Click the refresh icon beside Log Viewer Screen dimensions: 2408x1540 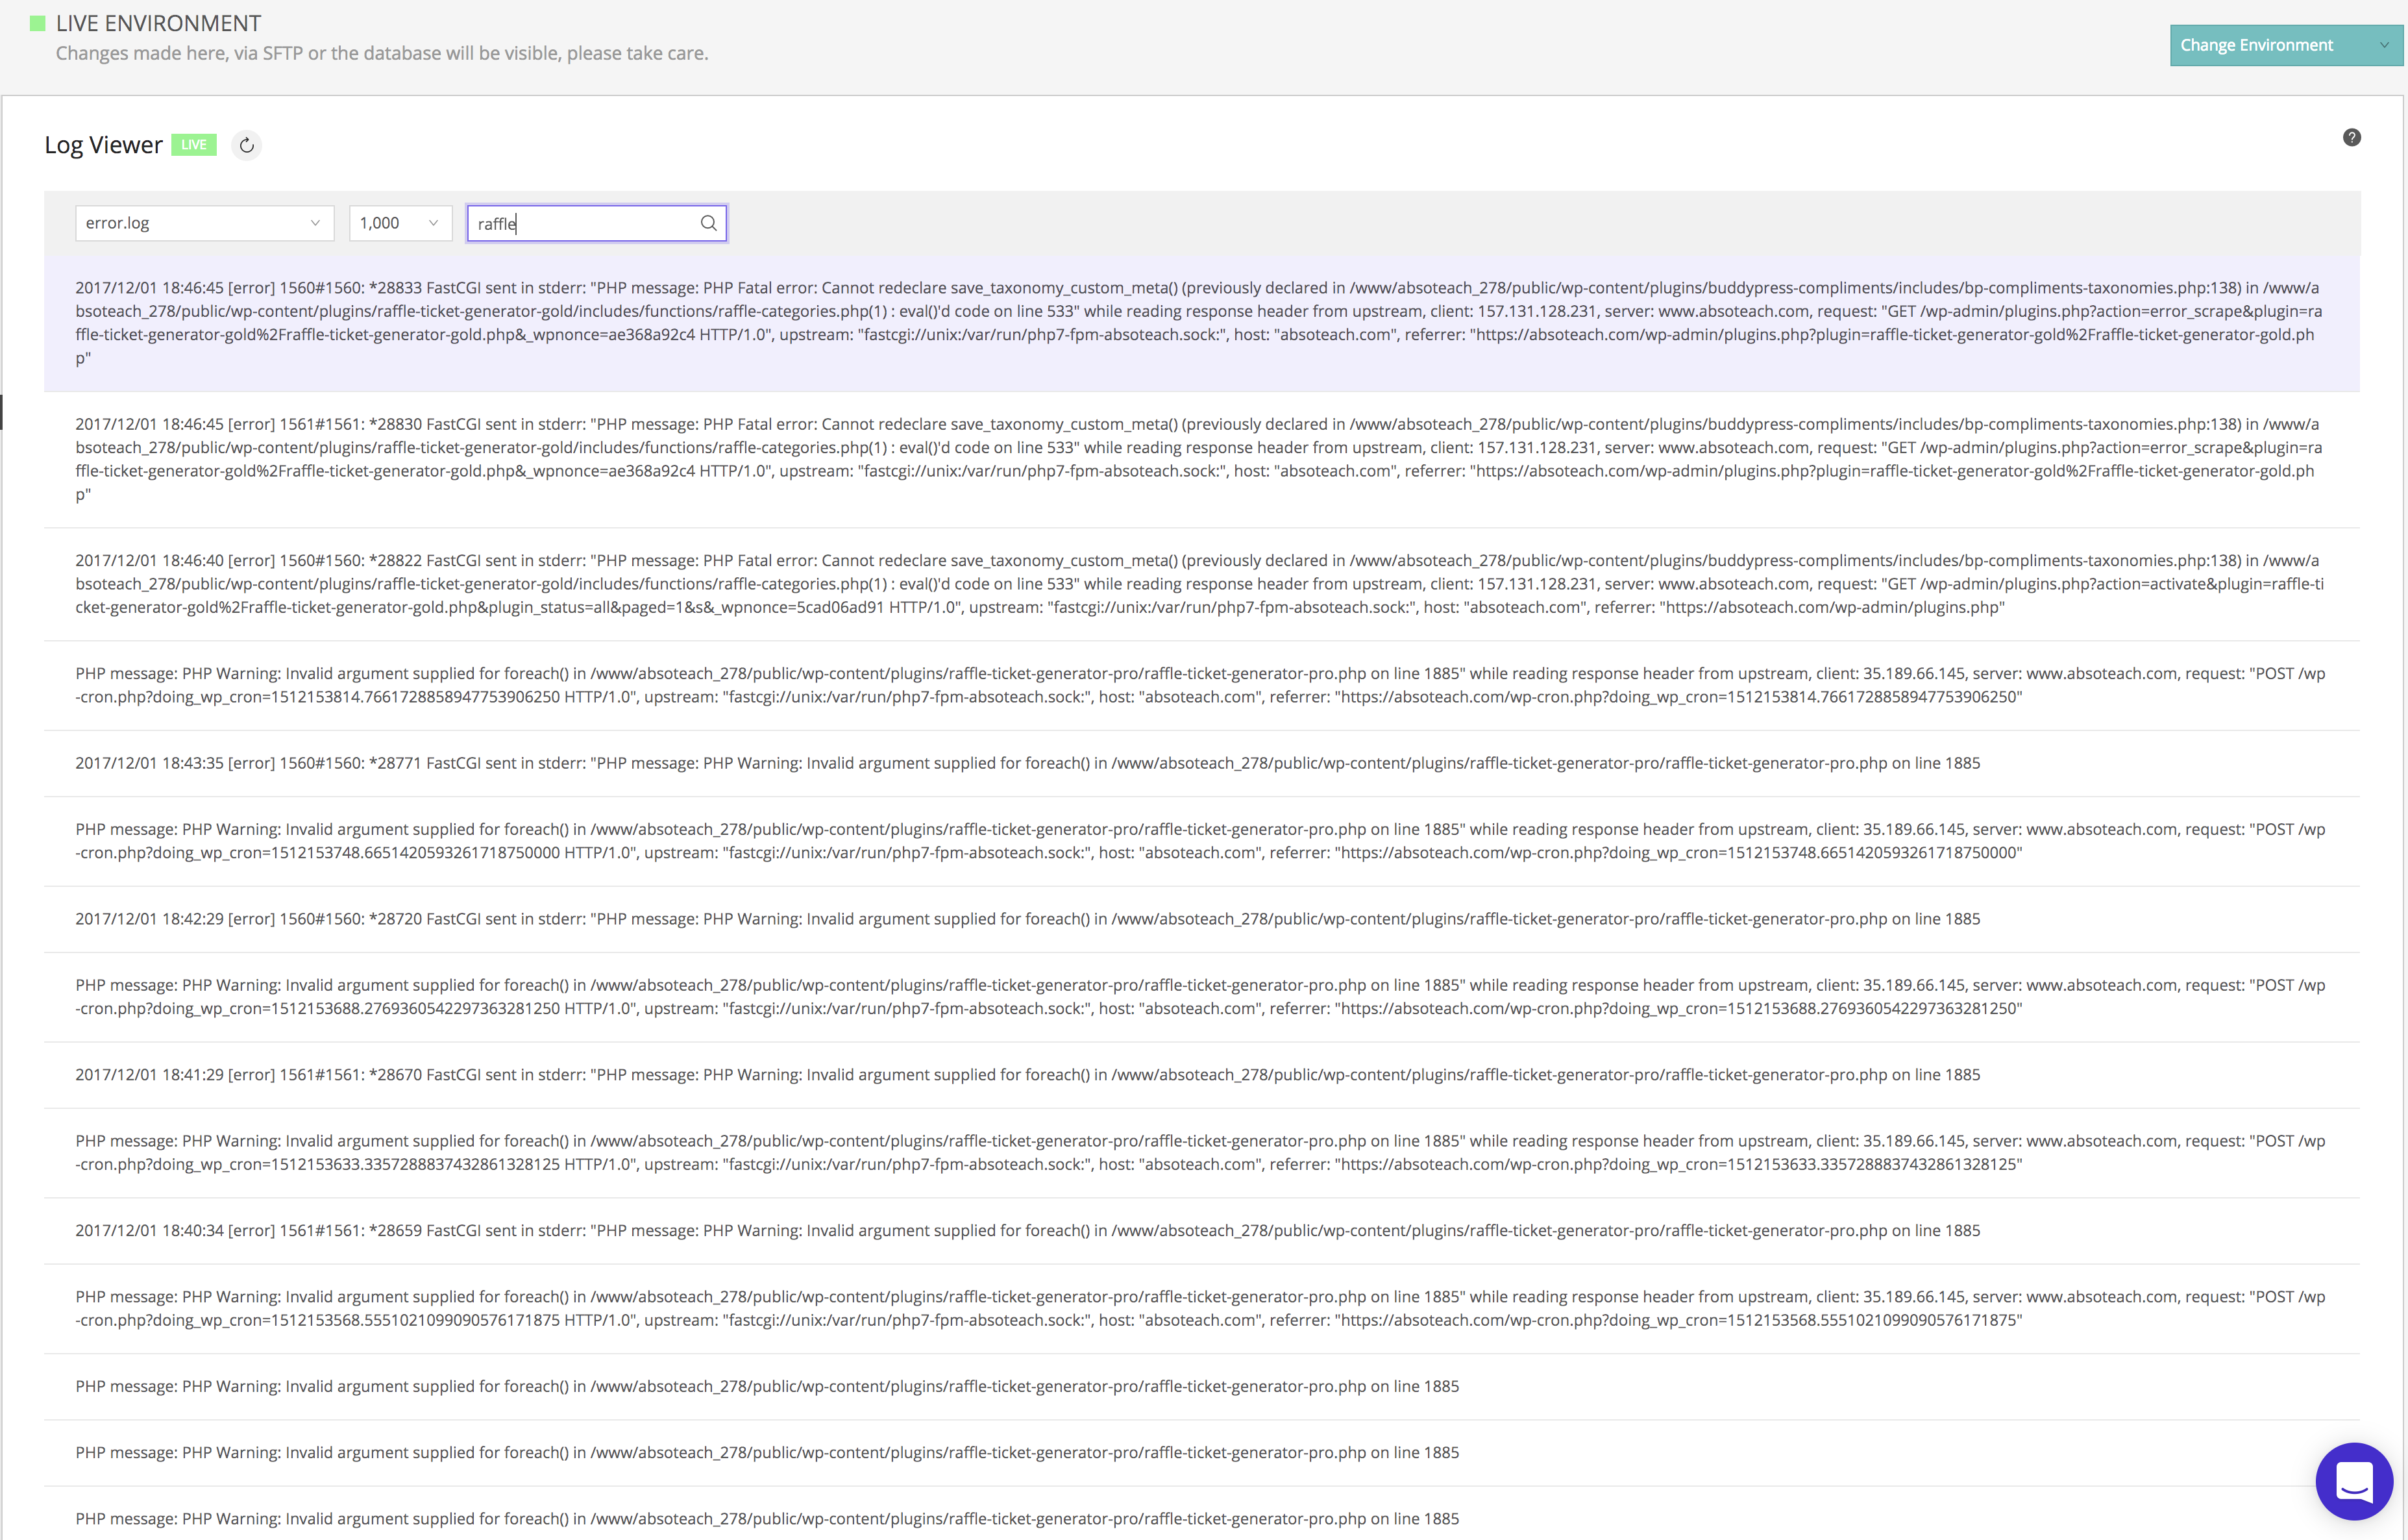[246, 145]
